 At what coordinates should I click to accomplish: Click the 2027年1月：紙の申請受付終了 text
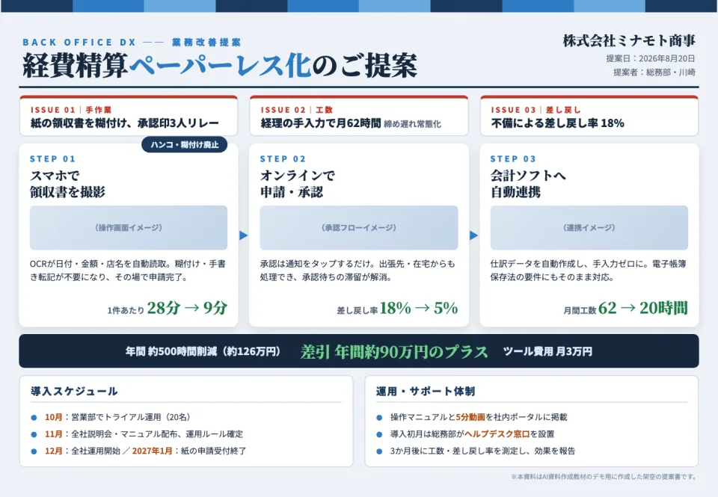[x=189, y=451]
